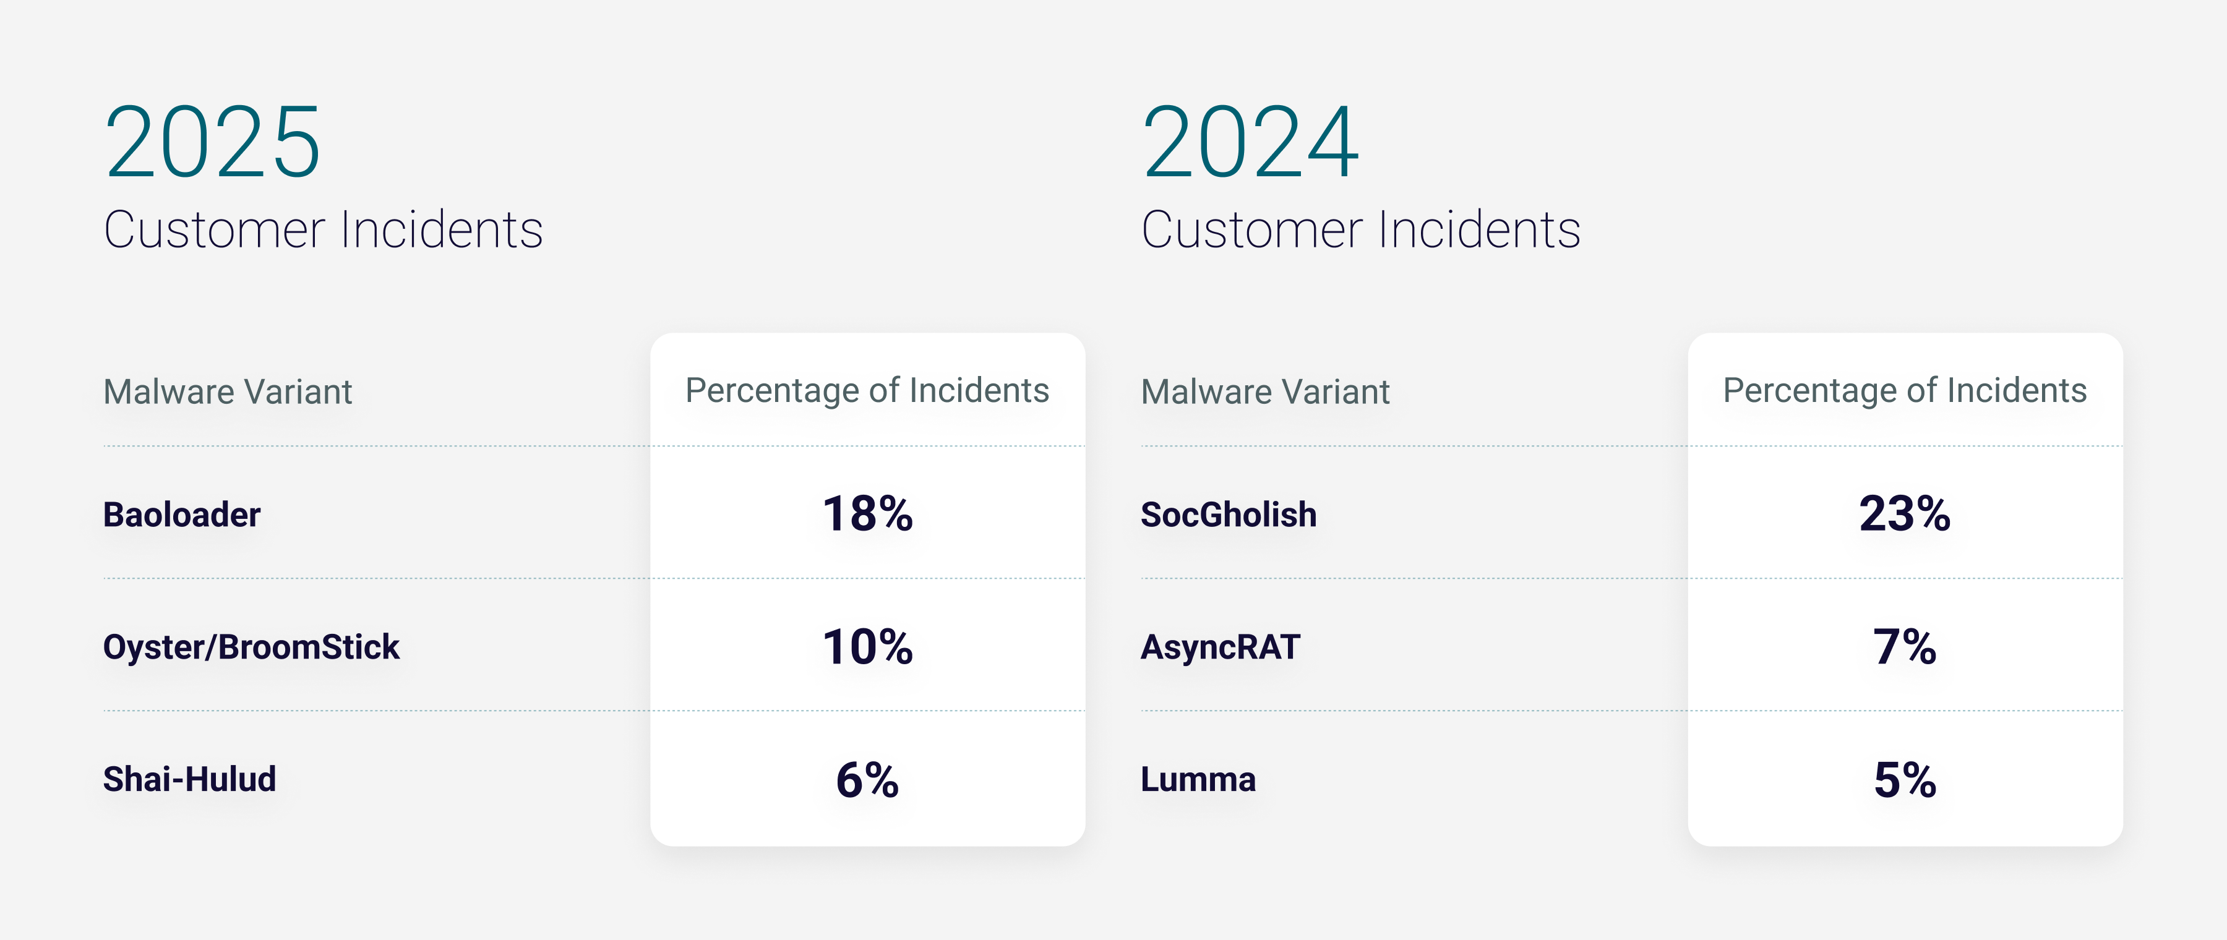Select the Baoloader row label

tap(181, 515)
